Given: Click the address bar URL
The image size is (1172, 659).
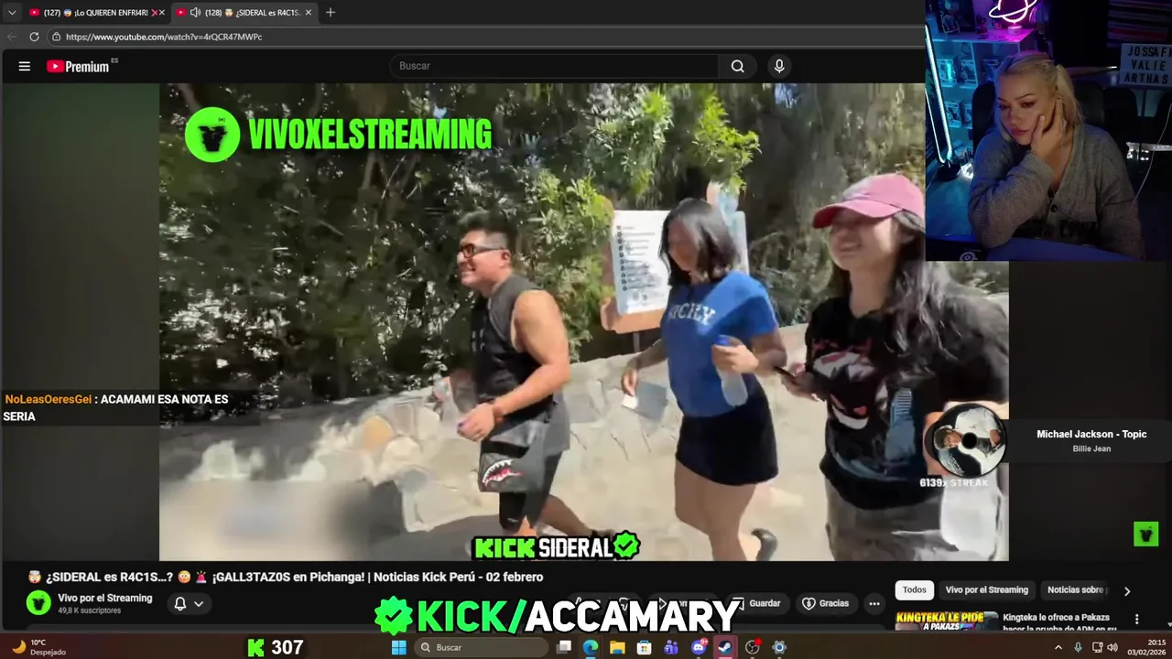Looking at the screenshot, I should (x=164, y=37).
